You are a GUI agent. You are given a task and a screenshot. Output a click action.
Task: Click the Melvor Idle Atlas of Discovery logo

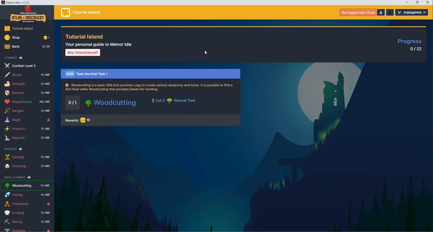click(28, 14)
